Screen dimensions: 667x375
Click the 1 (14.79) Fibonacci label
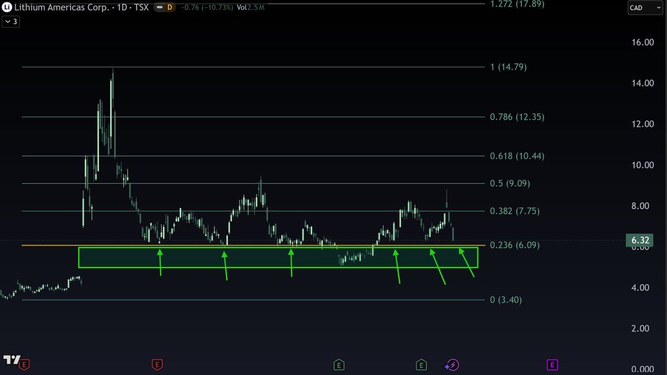(x=508, y=67)
